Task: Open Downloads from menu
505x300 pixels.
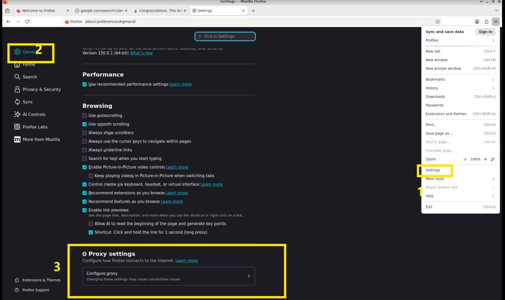Action: tap(460, 97)
